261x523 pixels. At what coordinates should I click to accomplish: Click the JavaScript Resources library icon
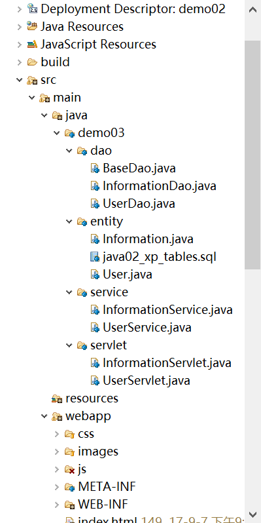pos(32,44)
